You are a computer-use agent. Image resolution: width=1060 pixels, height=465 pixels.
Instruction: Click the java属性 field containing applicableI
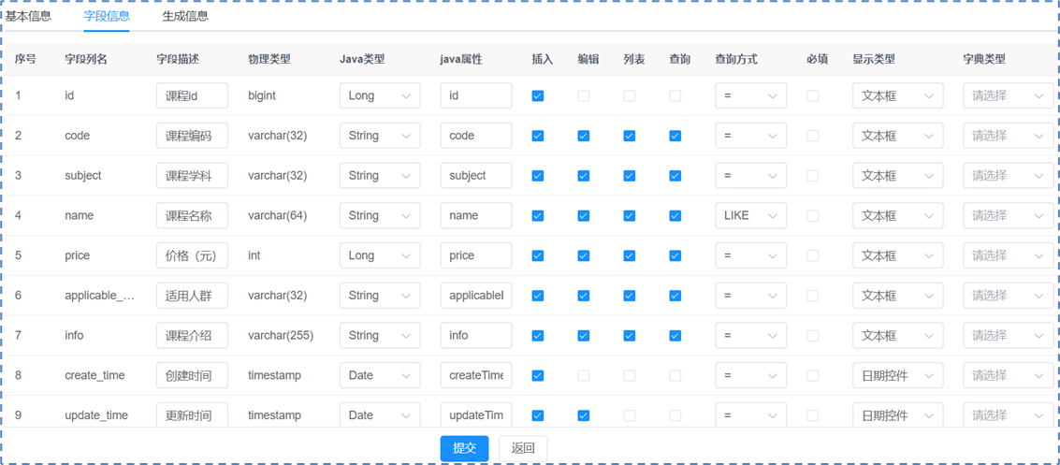click(x=476, y=296)
